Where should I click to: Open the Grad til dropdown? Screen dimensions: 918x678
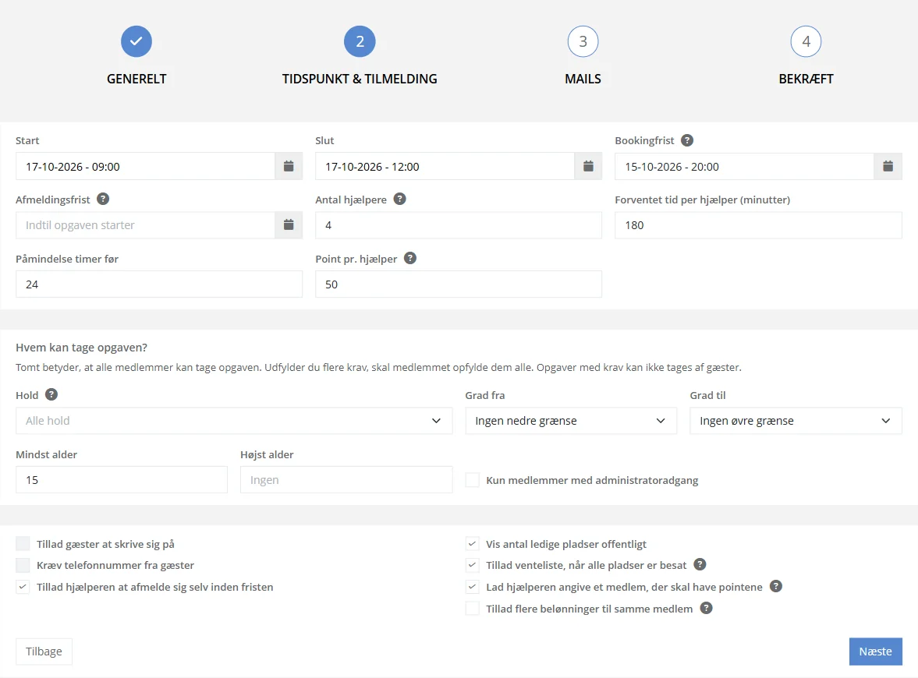pos(796,421)
